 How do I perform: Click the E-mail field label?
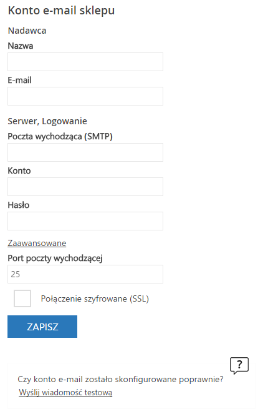(x=19, y=80)
